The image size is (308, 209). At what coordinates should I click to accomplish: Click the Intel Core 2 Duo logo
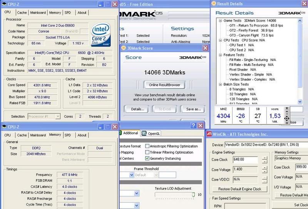click(x=101, y=35)
